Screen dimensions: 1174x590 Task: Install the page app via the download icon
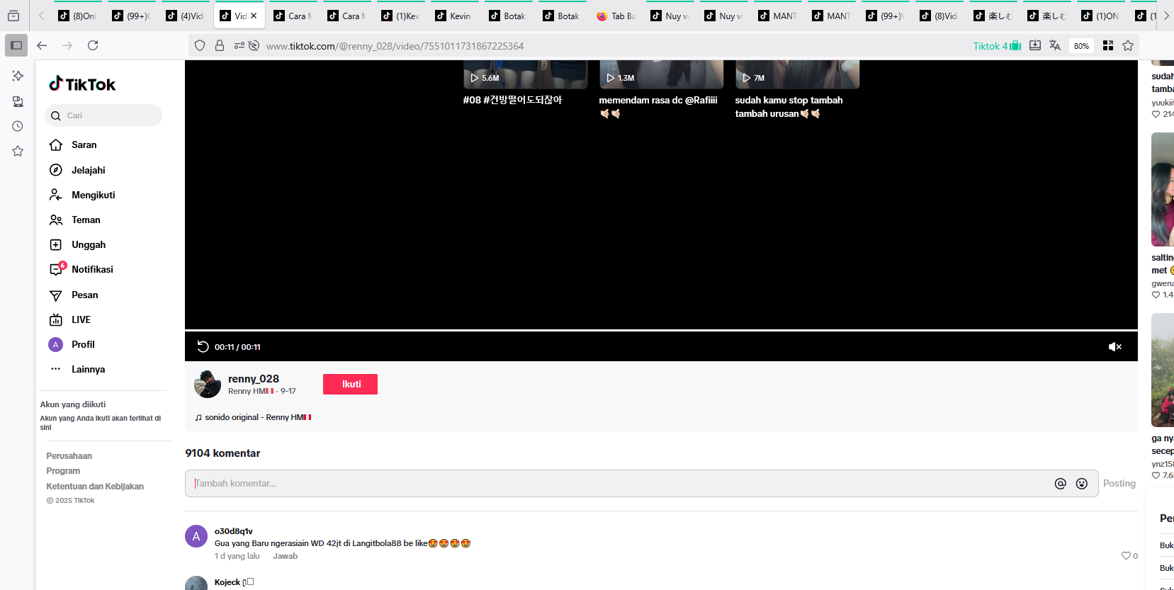[1035, 45]
